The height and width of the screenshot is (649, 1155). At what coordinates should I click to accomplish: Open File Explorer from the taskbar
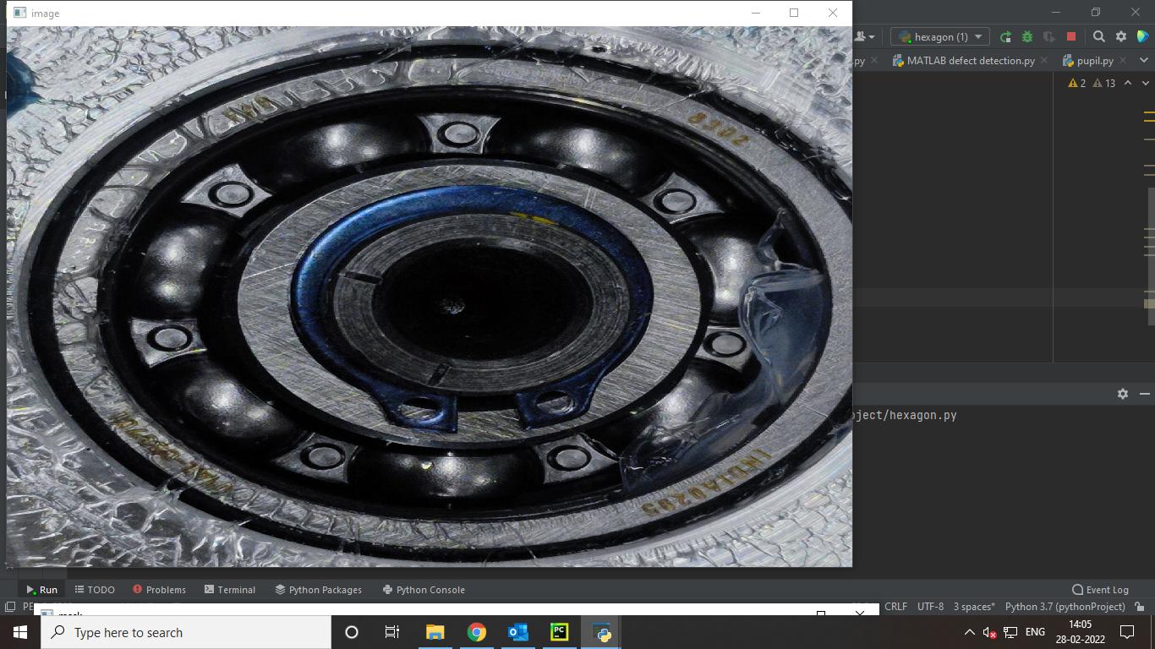point(435,632)
